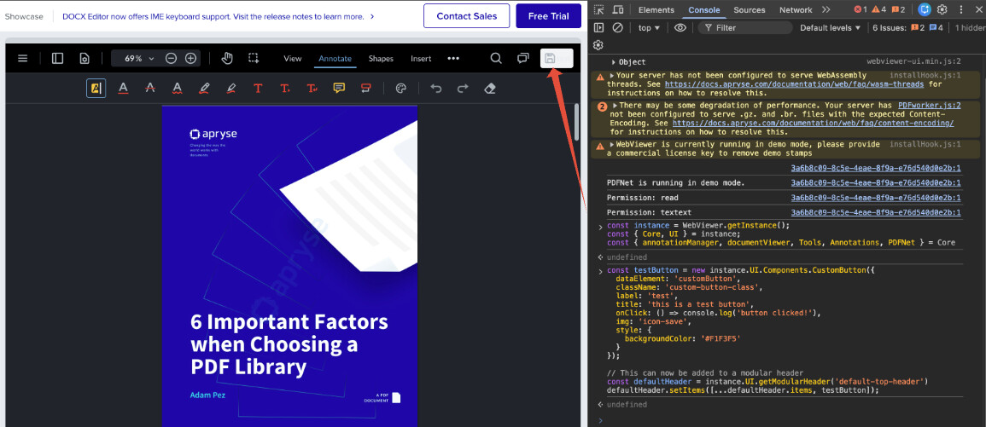Select the annotation eraser tool

(x=490, y=88)
